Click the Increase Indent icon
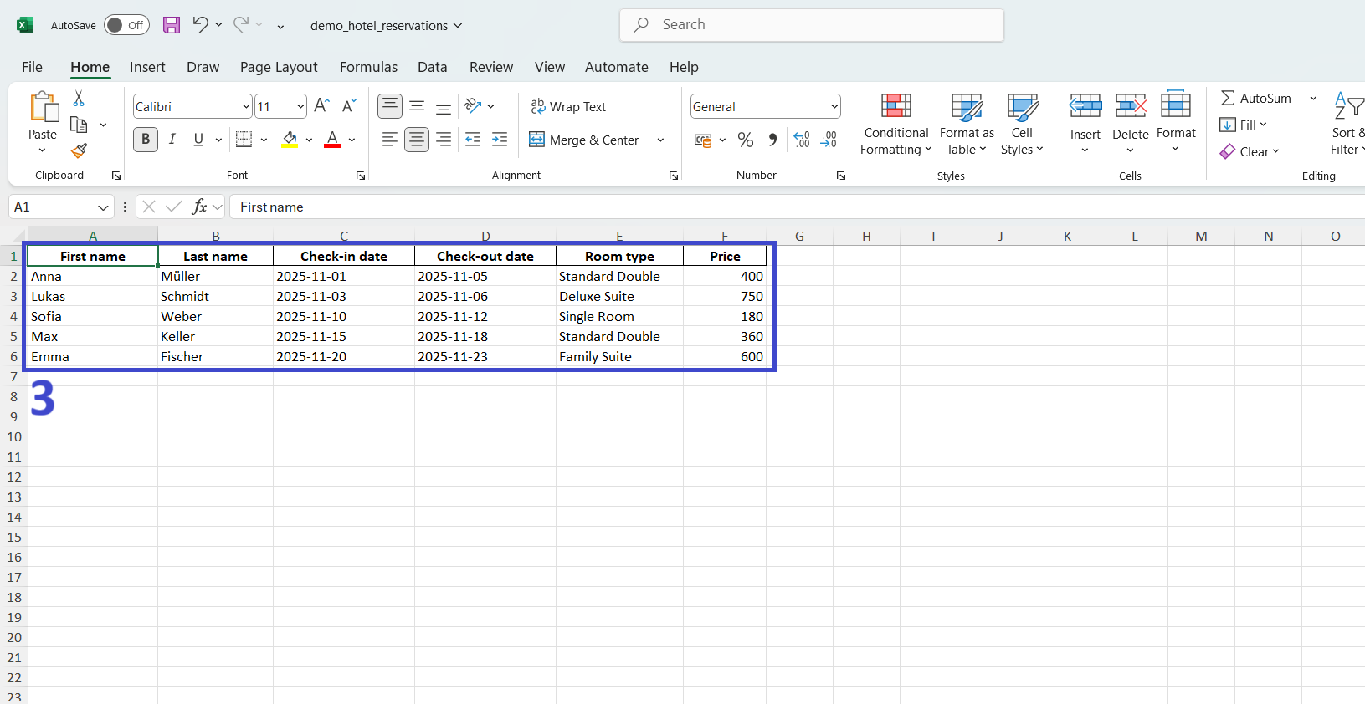1365x704 pixels. (x=500, y=140)
